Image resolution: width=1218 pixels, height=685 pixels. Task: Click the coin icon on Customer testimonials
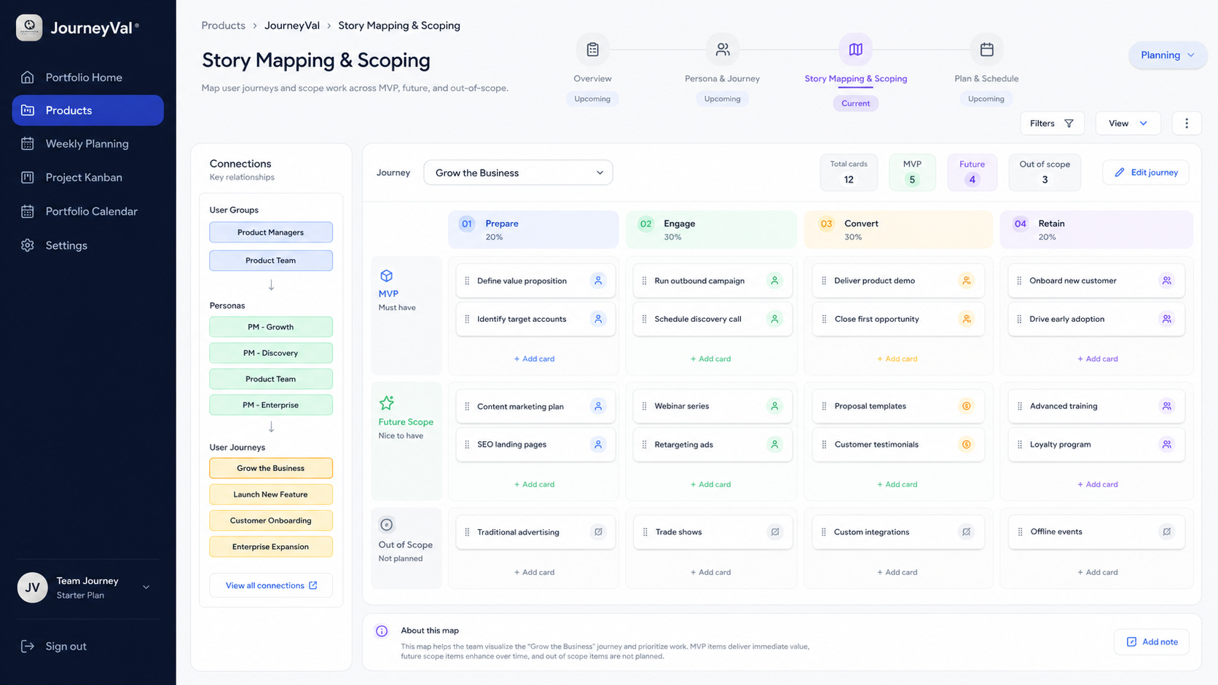tap(966, 444)
